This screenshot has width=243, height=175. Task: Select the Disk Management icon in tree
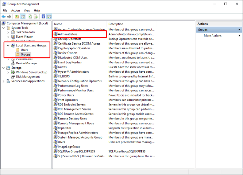tap(13, 77)
